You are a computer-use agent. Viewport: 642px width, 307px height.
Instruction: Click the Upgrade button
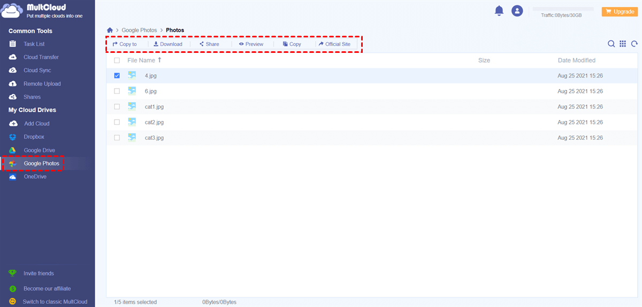tap(620, 11)
